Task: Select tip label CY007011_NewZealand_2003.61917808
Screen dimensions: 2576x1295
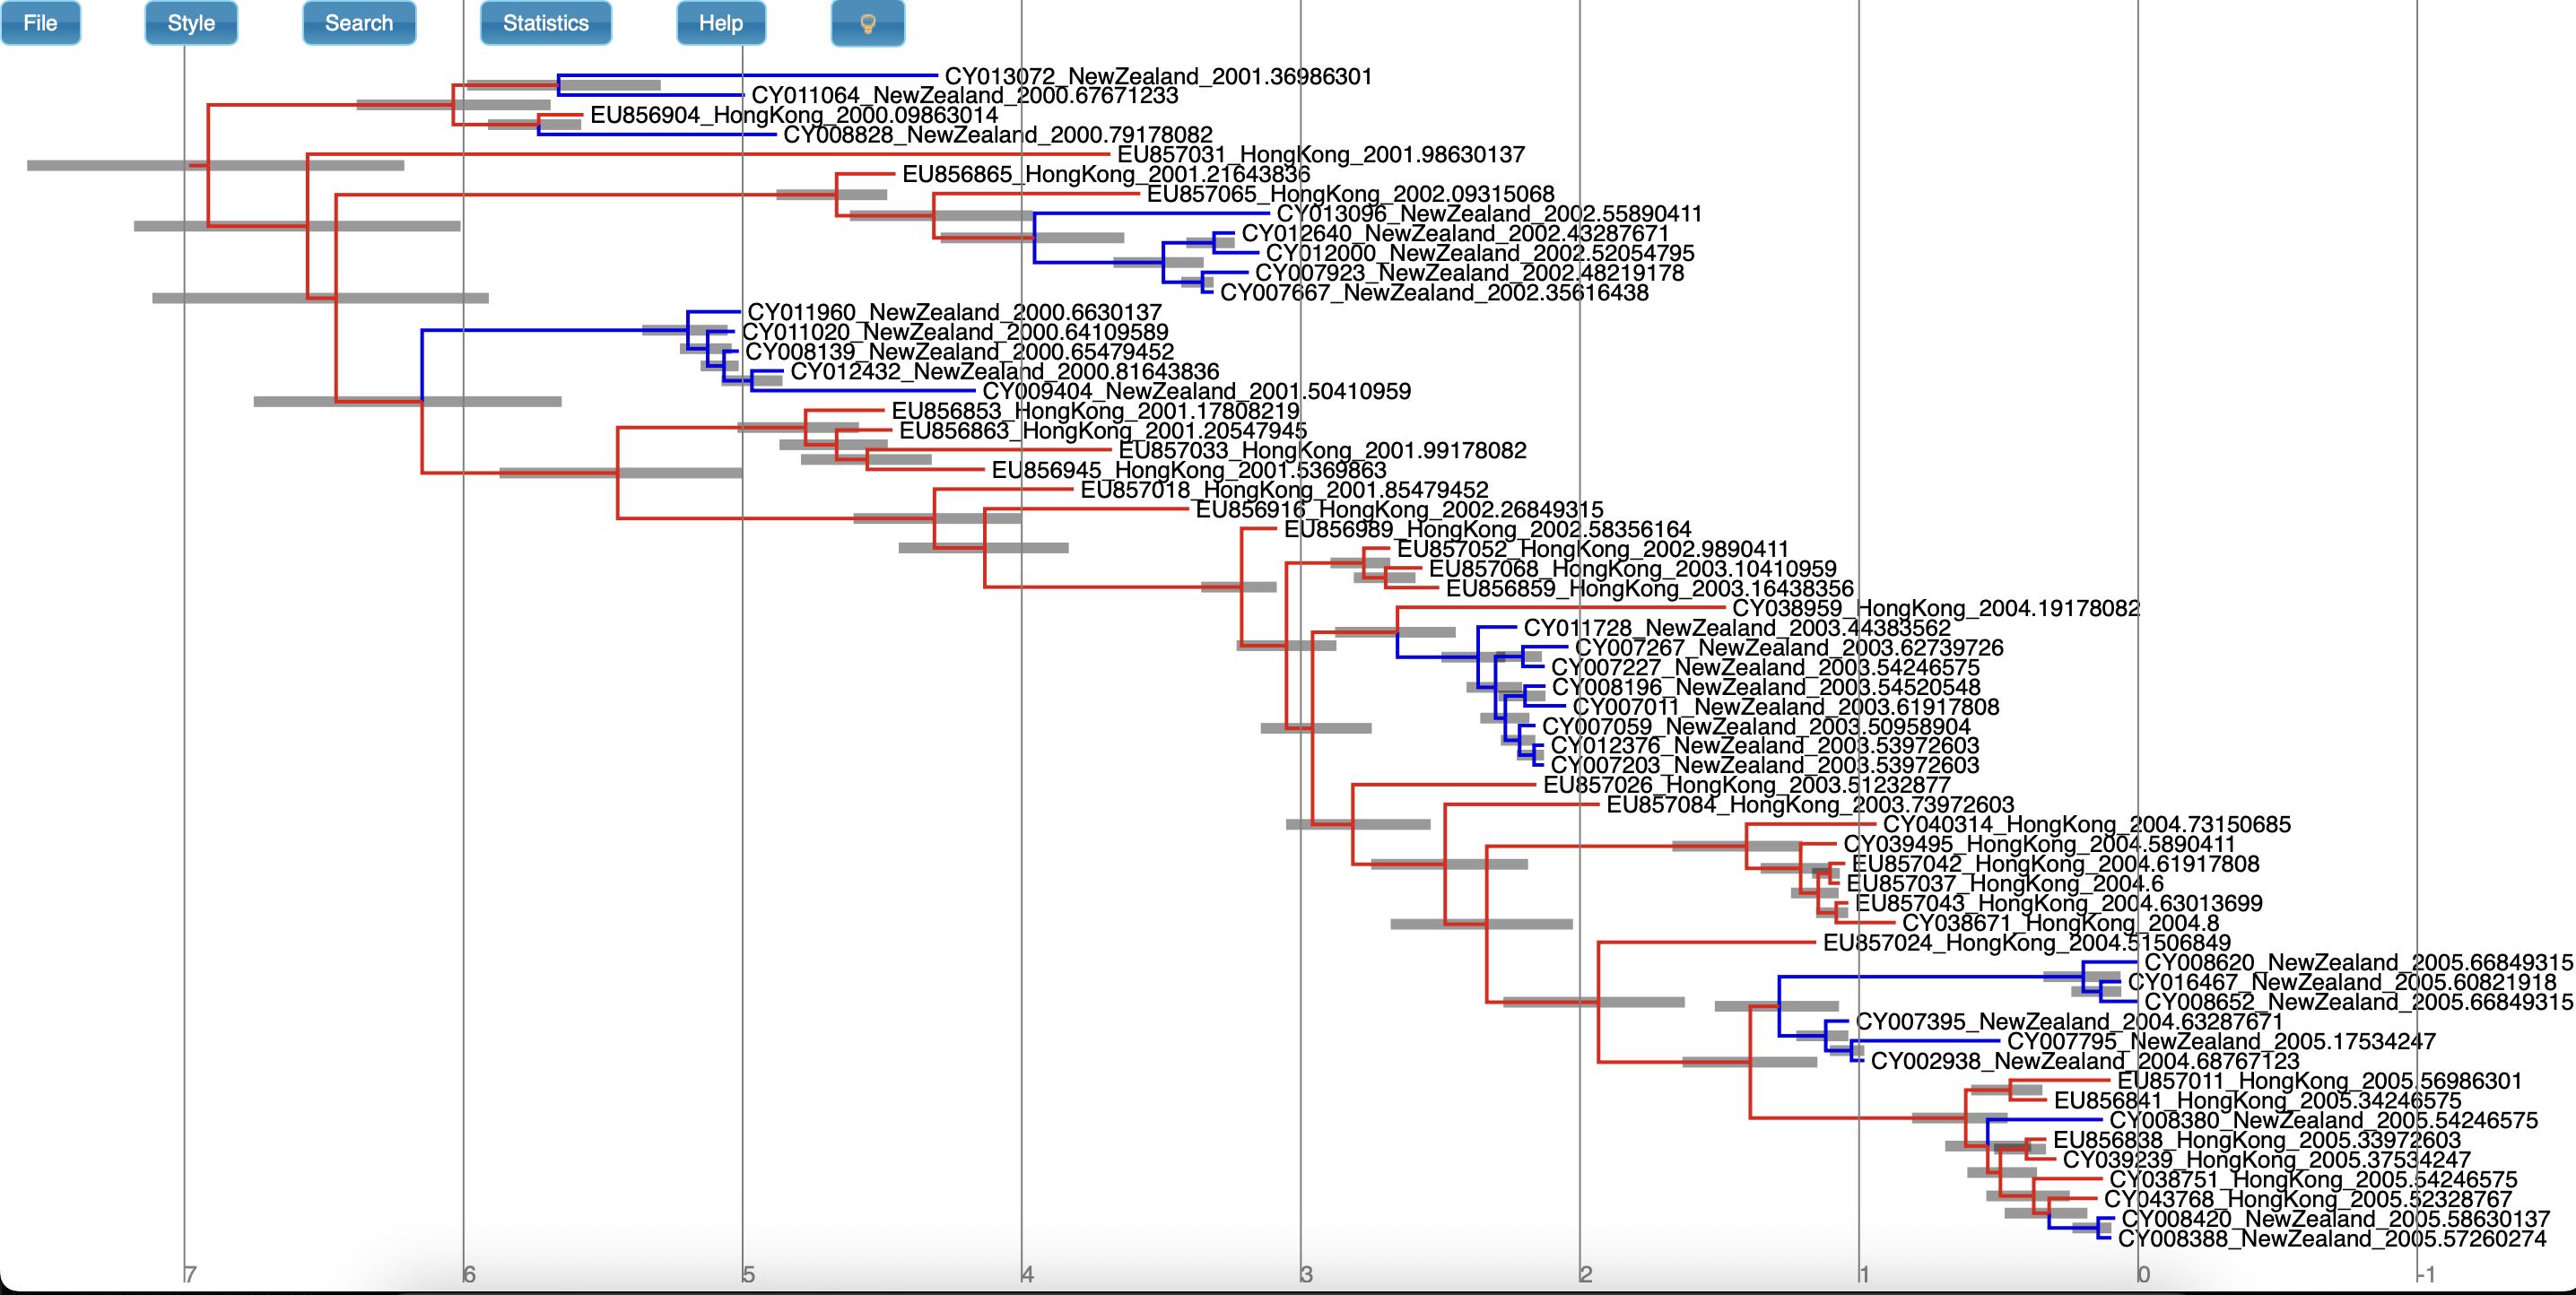Action: [x=1786, y=707]
